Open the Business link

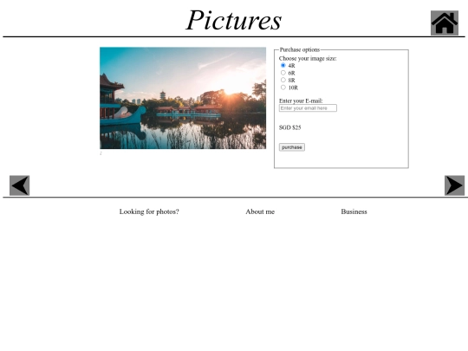click(354, 211)
